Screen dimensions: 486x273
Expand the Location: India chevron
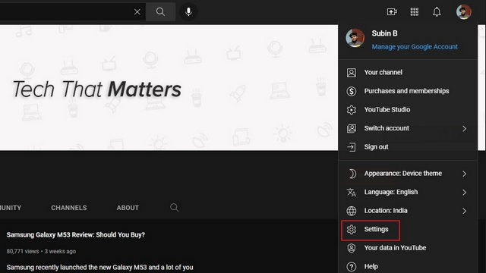tap(464, 211)
